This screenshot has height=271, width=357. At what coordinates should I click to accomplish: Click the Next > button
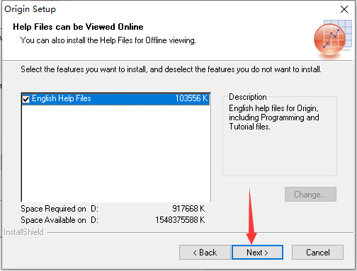[x=257, y=253]
